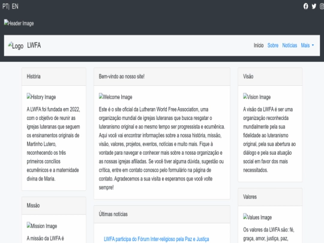This screenshot has height=243, width=324.
Task: Click text 'A missão da LWFA é'
Action: [45, 238]
